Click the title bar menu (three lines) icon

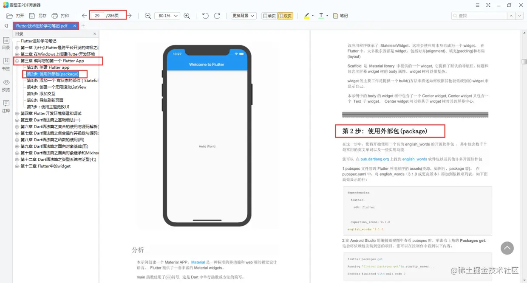coord(477,5)
